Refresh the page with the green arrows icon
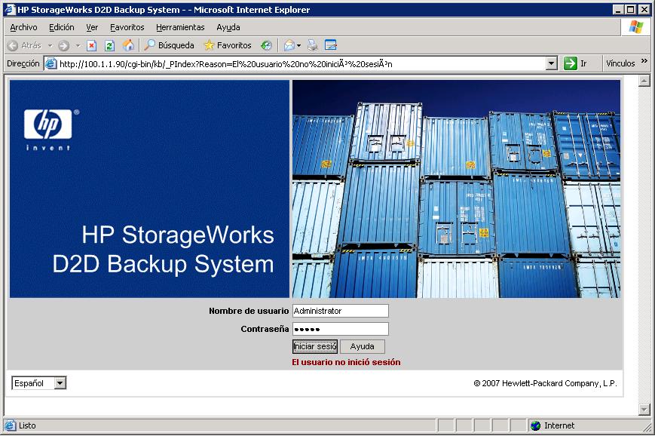Viewport: 655px width, 436px height. click(x=109, y=45)
